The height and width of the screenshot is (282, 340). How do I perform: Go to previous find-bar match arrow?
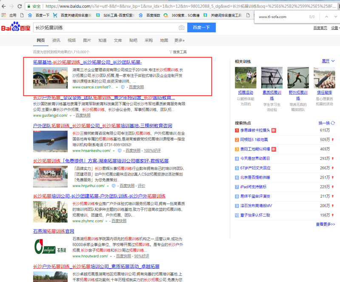tap(326, 17)
